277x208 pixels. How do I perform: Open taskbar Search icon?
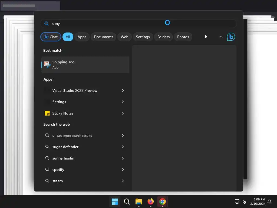click(127, 201)
